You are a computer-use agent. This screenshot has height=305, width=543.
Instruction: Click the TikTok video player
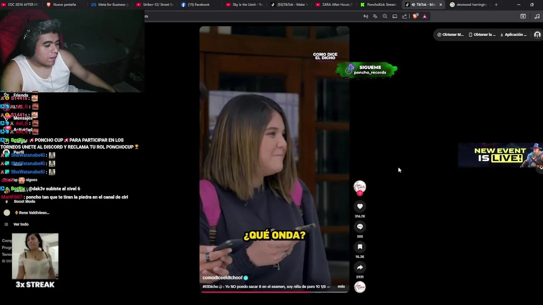point(274,159)
